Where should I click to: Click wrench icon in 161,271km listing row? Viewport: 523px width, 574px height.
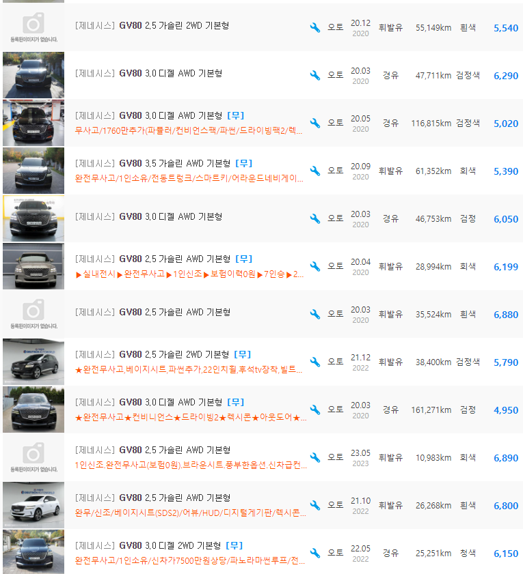click(x=315, y=410)
